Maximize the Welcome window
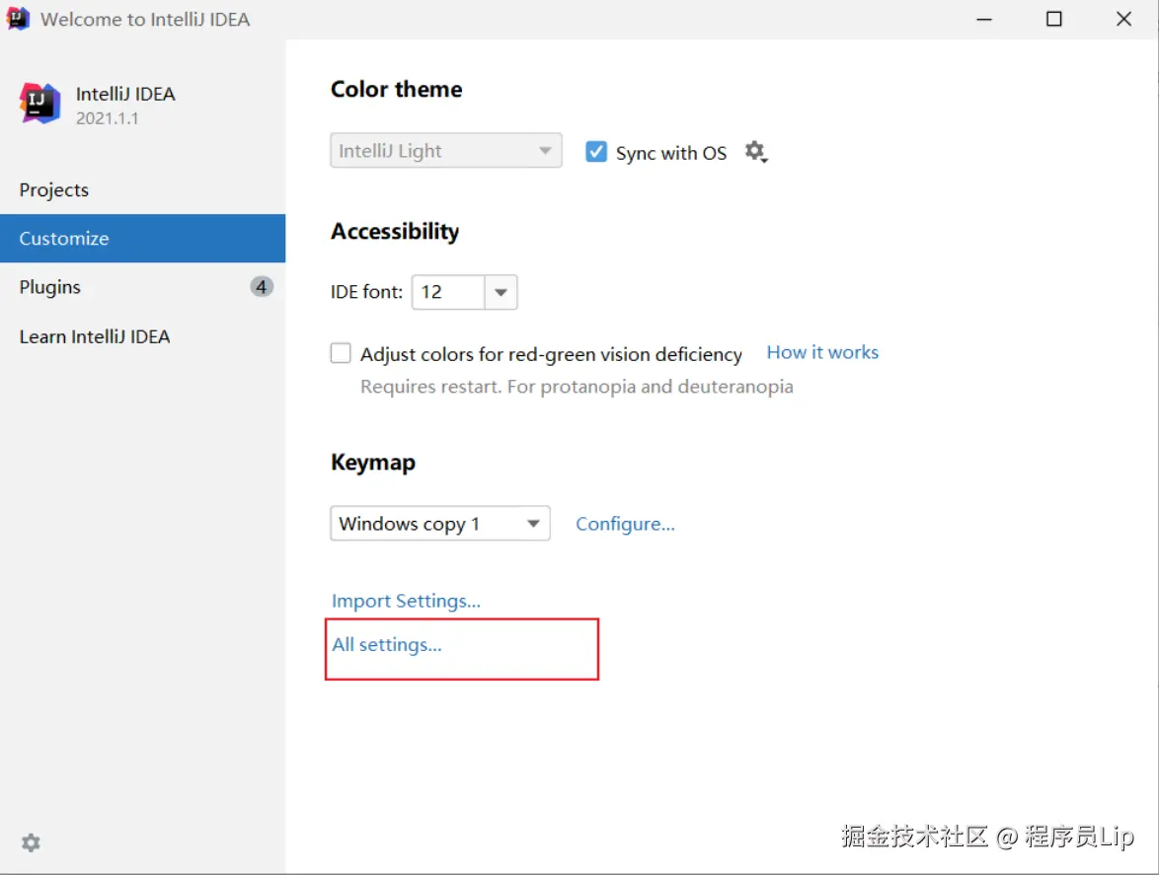Image resolution: width=1159 pixels, height=875 pixels. [x=1054, y=19]
